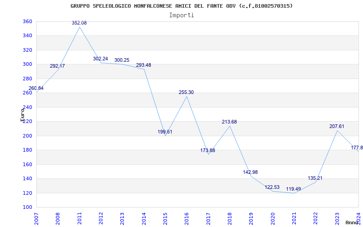Click the 255.30 peak label
363x227 pixels.
coord(186,93)
